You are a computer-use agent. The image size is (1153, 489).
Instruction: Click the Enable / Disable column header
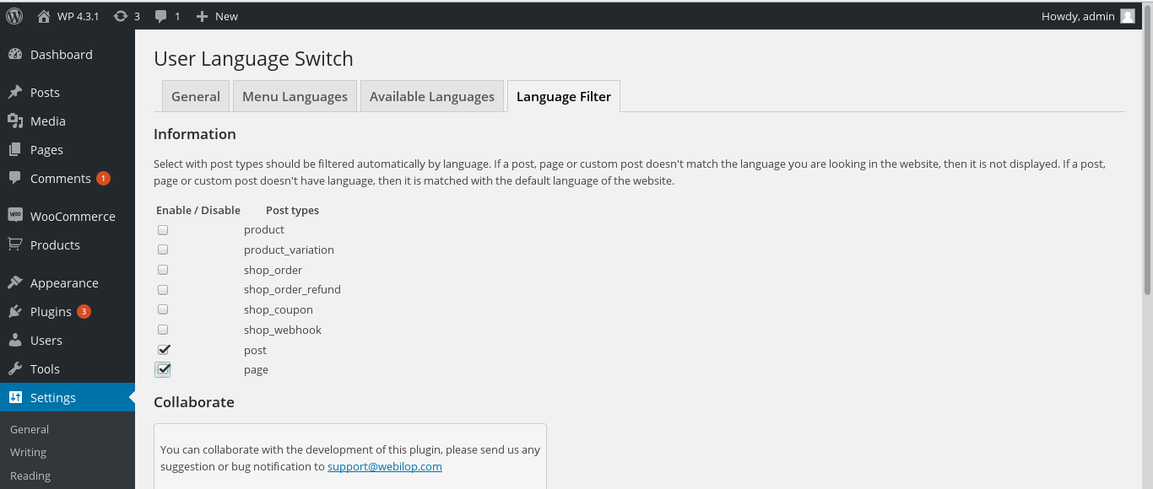click(198, 210)
